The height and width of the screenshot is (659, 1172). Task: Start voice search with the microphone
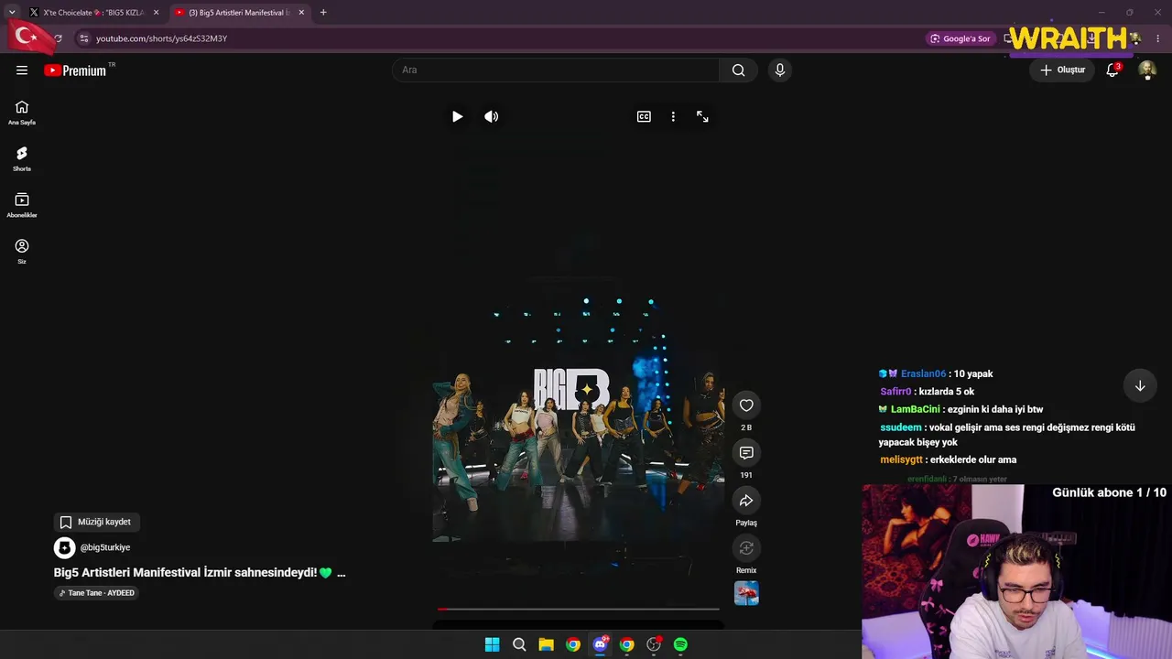(780, 70)
